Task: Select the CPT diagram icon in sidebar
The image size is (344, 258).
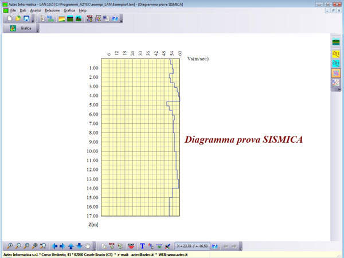Action: pos(336,64)
